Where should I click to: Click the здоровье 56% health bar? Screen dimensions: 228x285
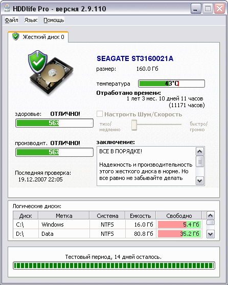[54, 123]
